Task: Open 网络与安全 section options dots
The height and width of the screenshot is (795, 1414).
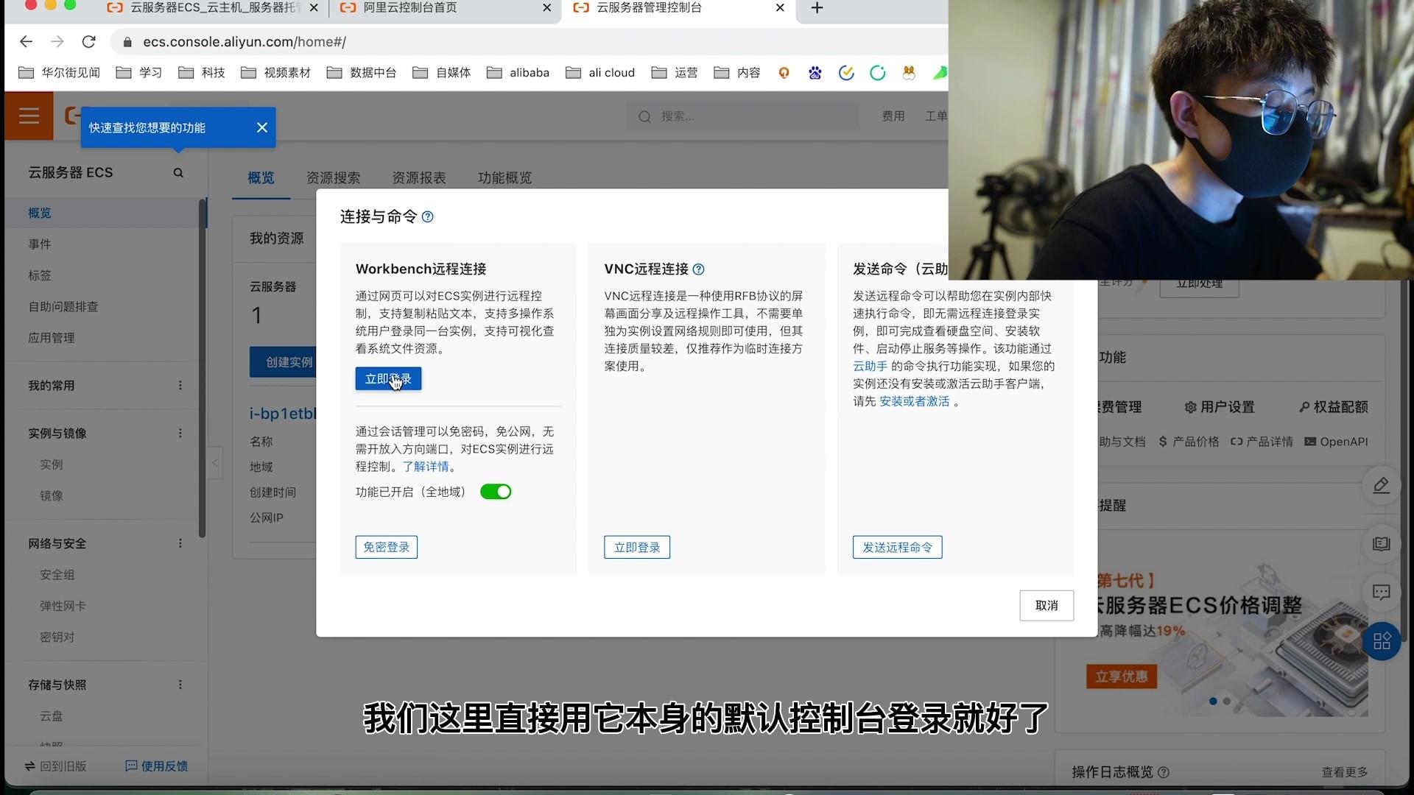Action: point(180,543)
